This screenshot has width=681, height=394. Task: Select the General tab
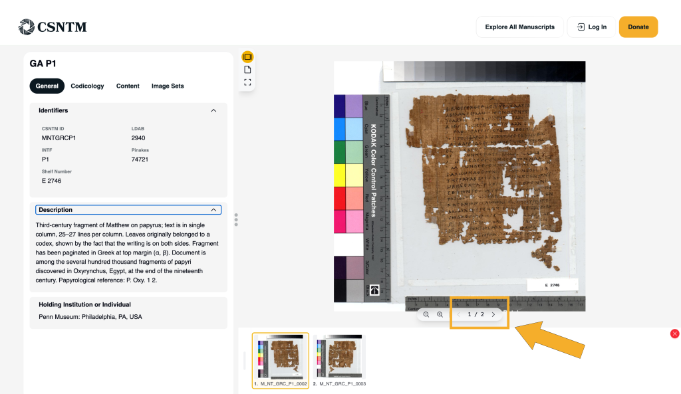47,86
